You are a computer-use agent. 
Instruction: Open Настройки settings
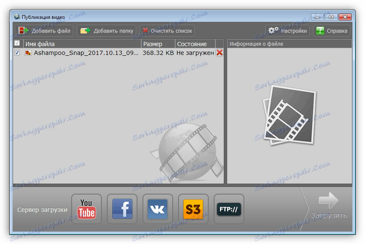click(287, 31)
